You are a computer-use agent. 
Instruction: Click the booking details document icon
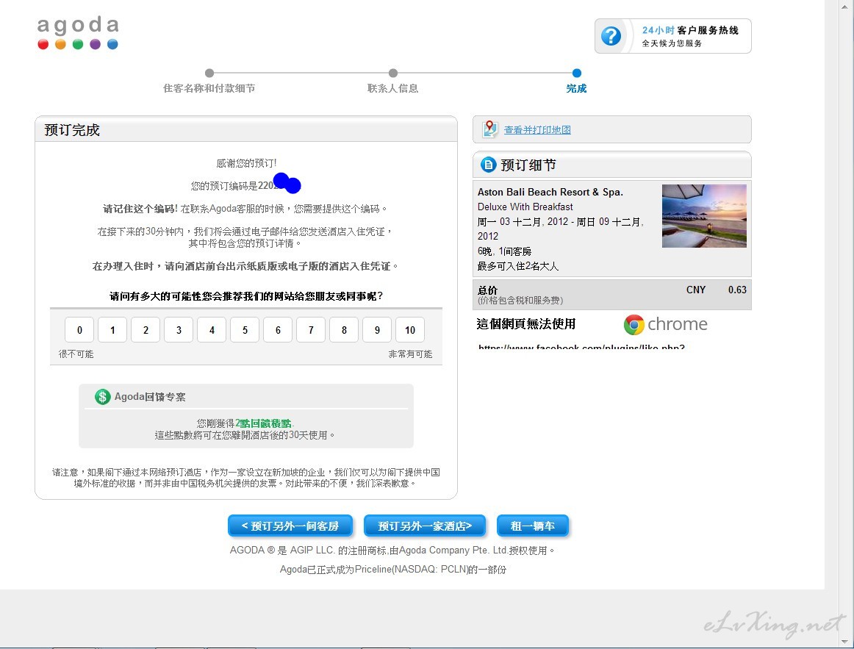488,165
